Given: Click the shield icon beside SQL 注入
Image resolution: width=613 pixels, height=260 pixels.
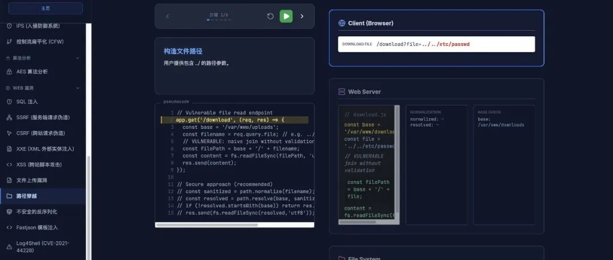Looking at the screenshot, I should pyautogui.click(x=10, y=102).
